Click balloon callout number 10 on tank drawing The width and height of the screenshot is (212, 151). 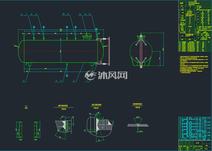[x=64, y=14]
